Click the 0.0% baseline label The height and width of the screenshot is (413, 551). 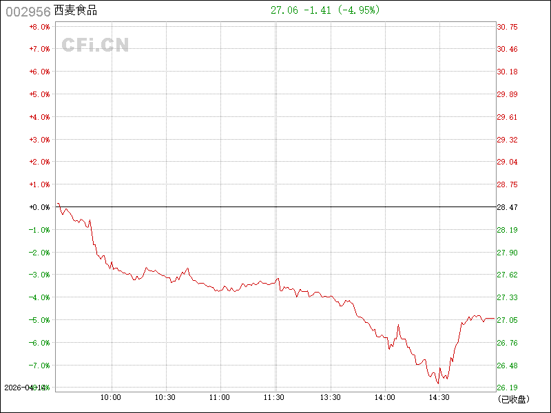pyautogui.click(x=39, y=207)
